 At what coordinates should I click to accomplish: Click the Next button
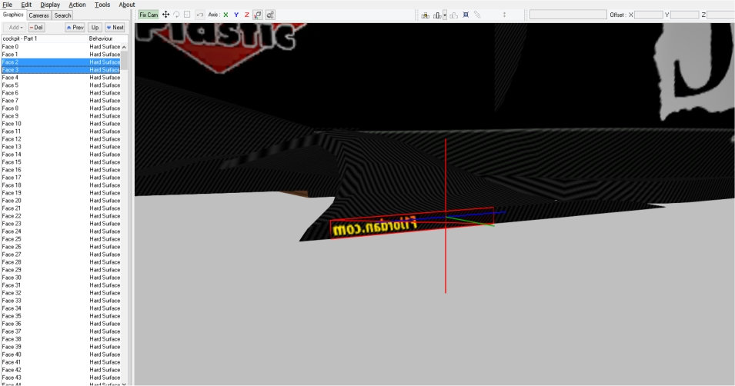click(115, 28)
